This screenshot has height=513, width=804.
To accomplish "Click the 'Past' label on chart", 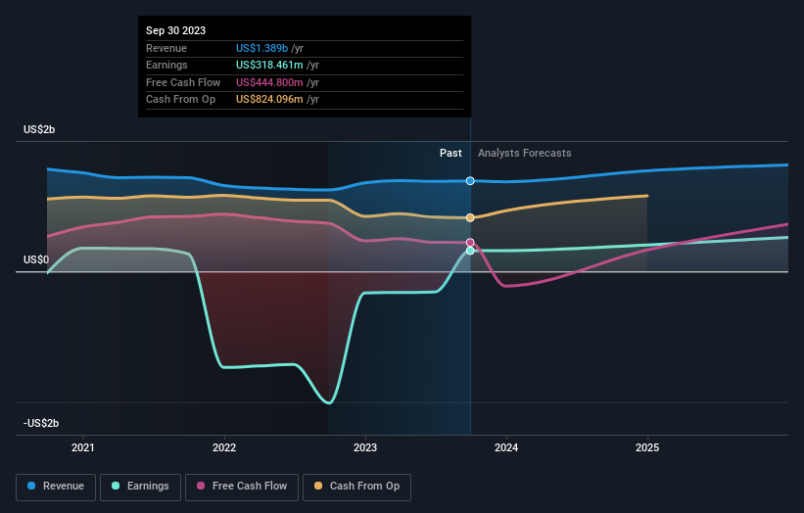I will 450,153.
